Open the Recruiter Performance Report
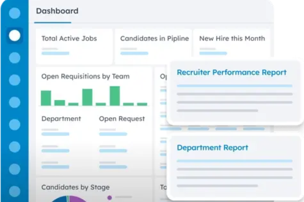The image size is (304, 202). 235,93
